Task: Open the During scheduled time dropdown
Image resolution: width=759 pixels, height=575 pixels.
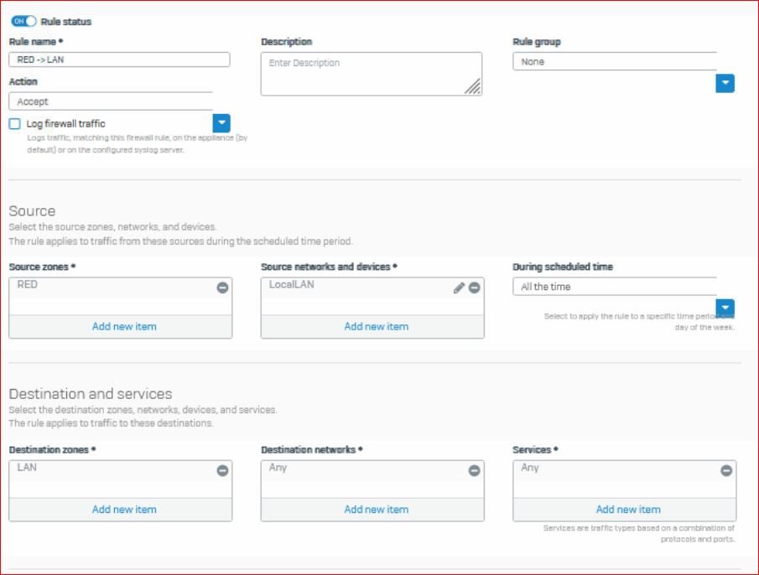Action: [x=725, y=308]
